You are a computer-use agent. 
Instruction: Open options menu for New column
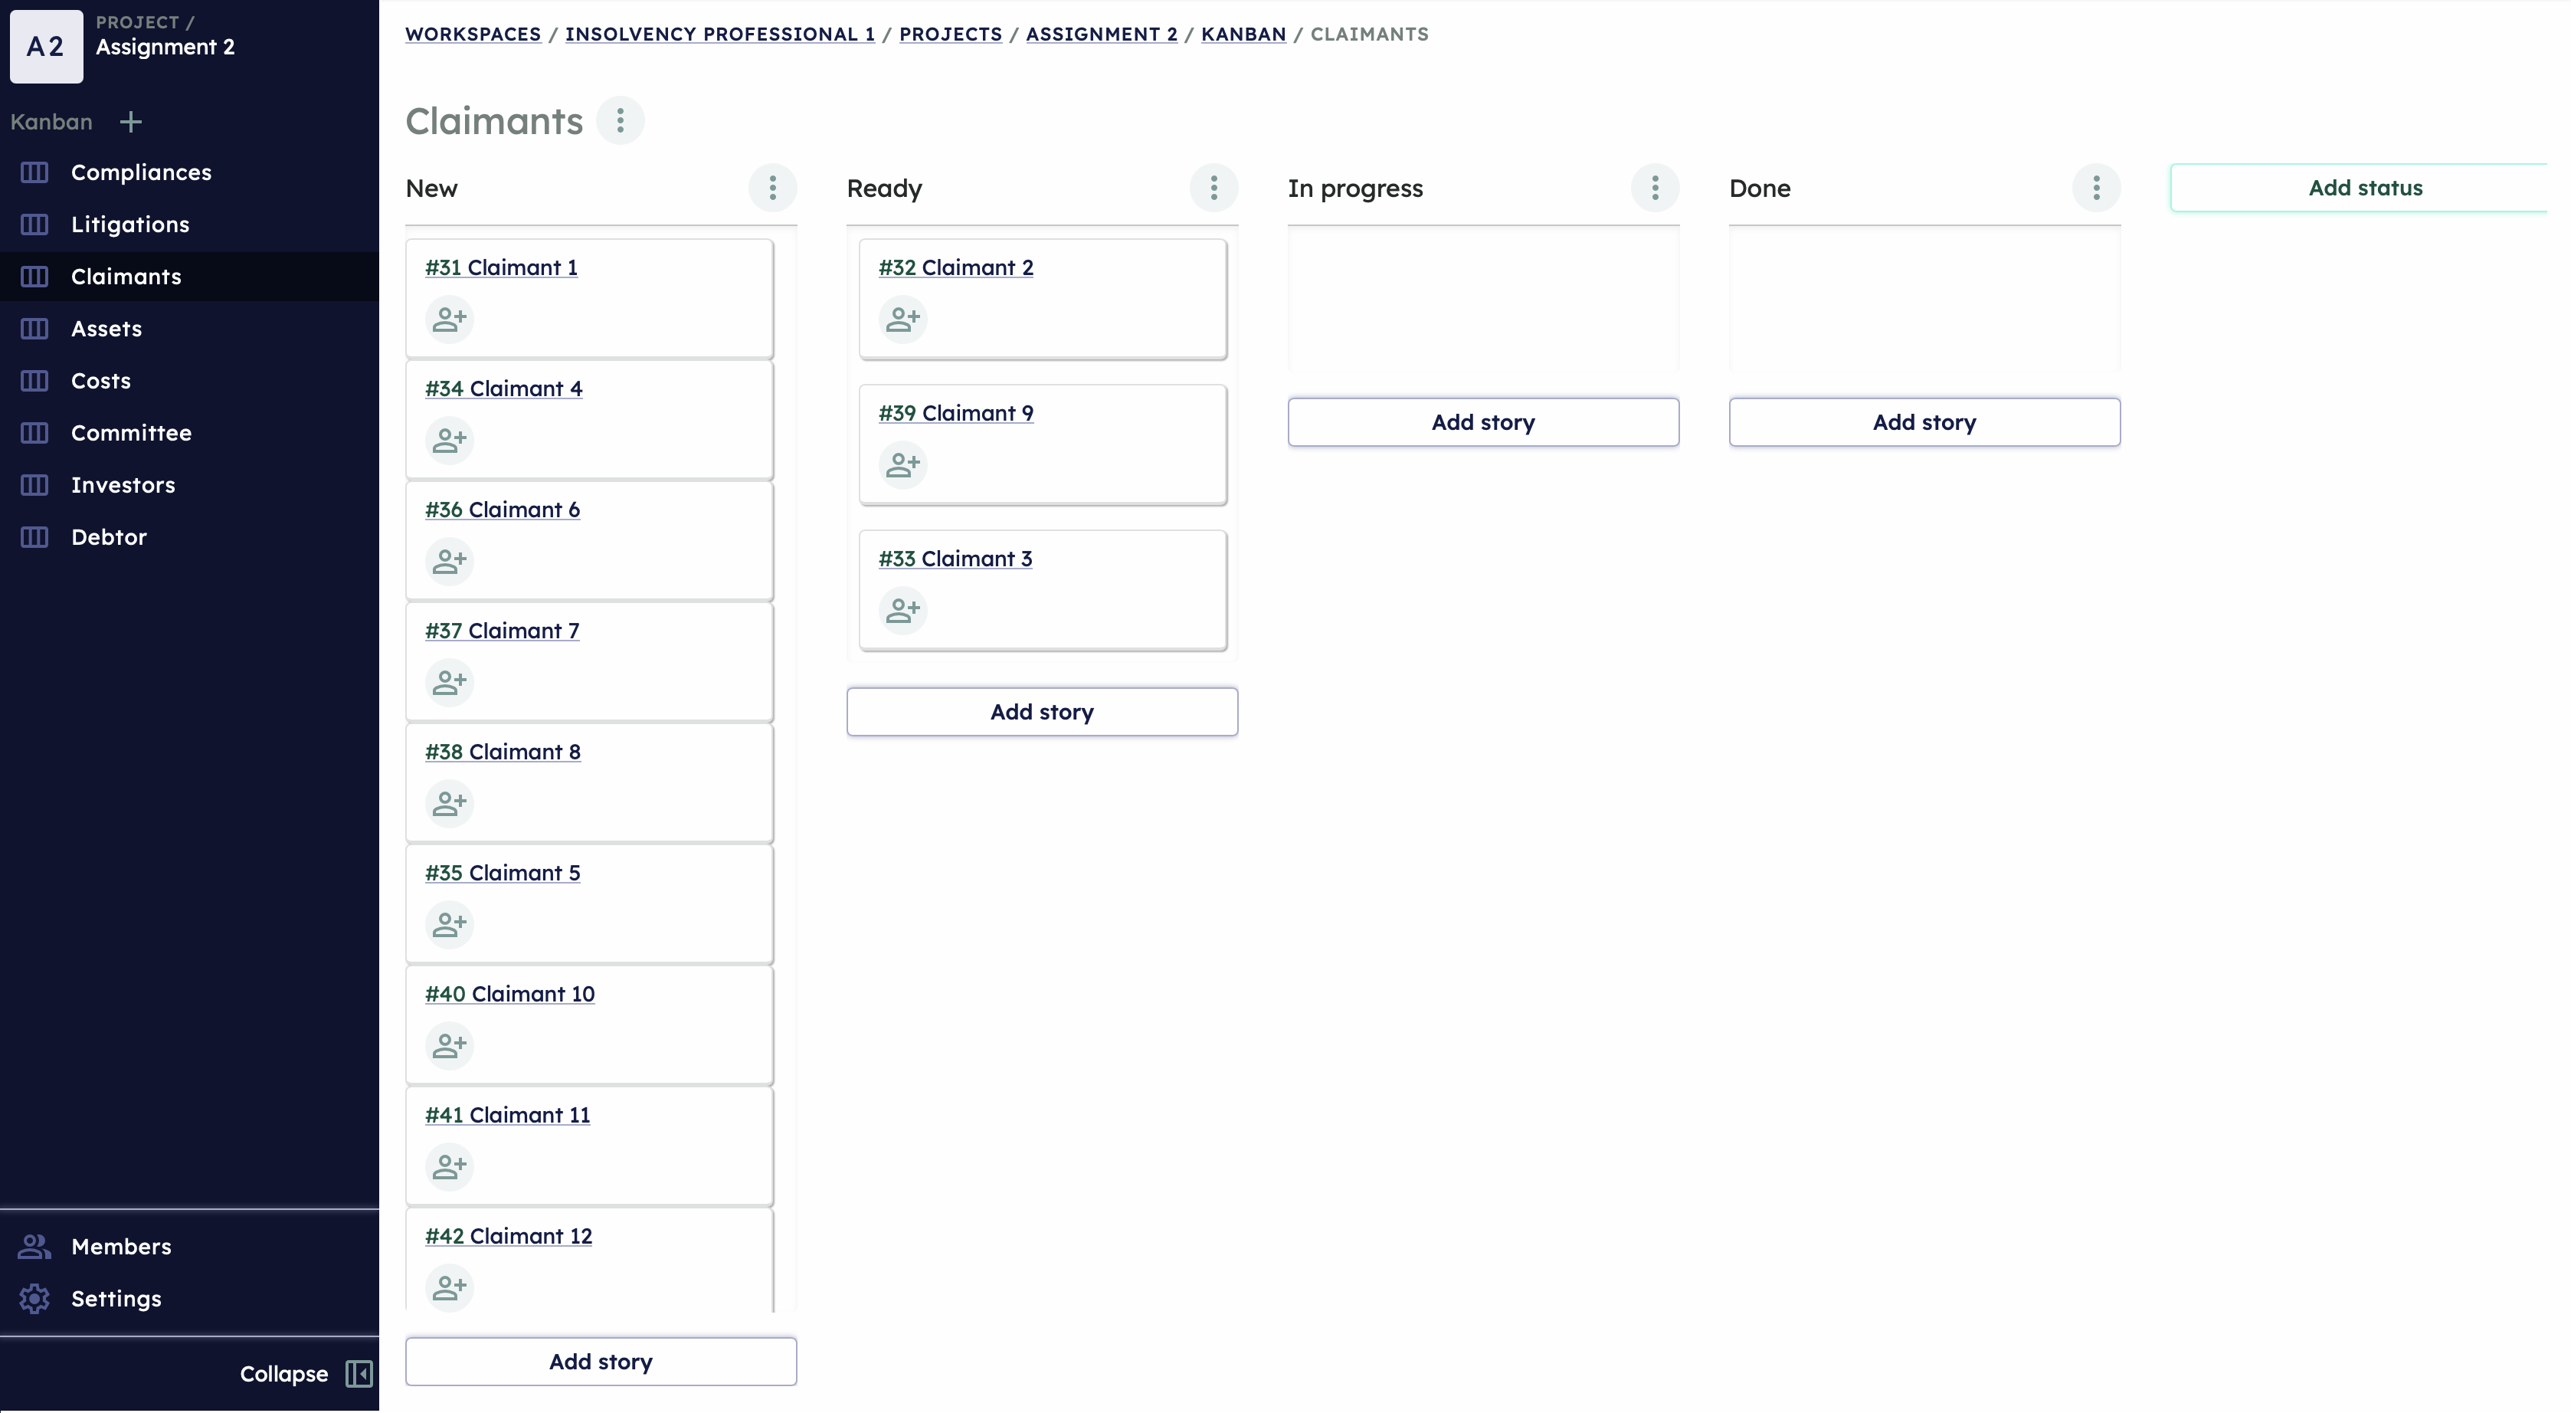(x=772, y=188)
